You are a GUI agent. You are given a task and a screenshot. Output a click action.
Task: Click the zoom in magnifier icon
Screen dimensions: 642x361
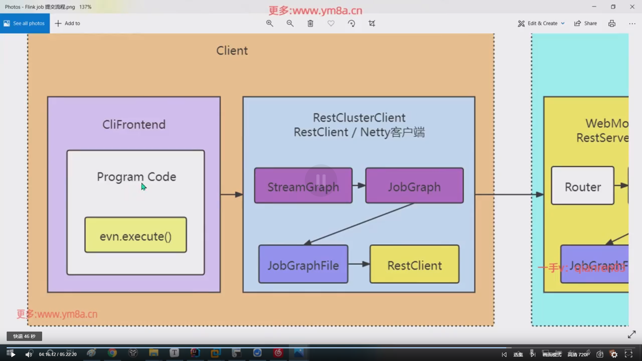[x=270, y=23]
